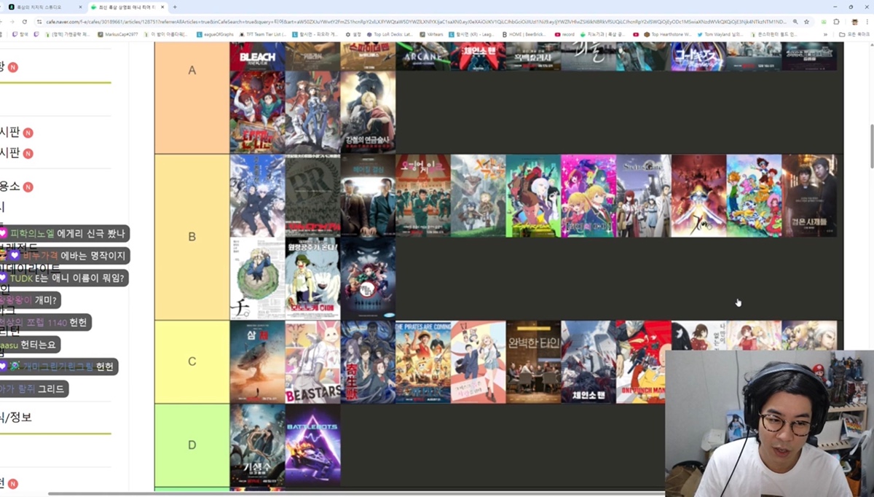Screen dimensions: 874x497
Task: Open the all-bookmarks folder at far right
Action: point(854,34)
